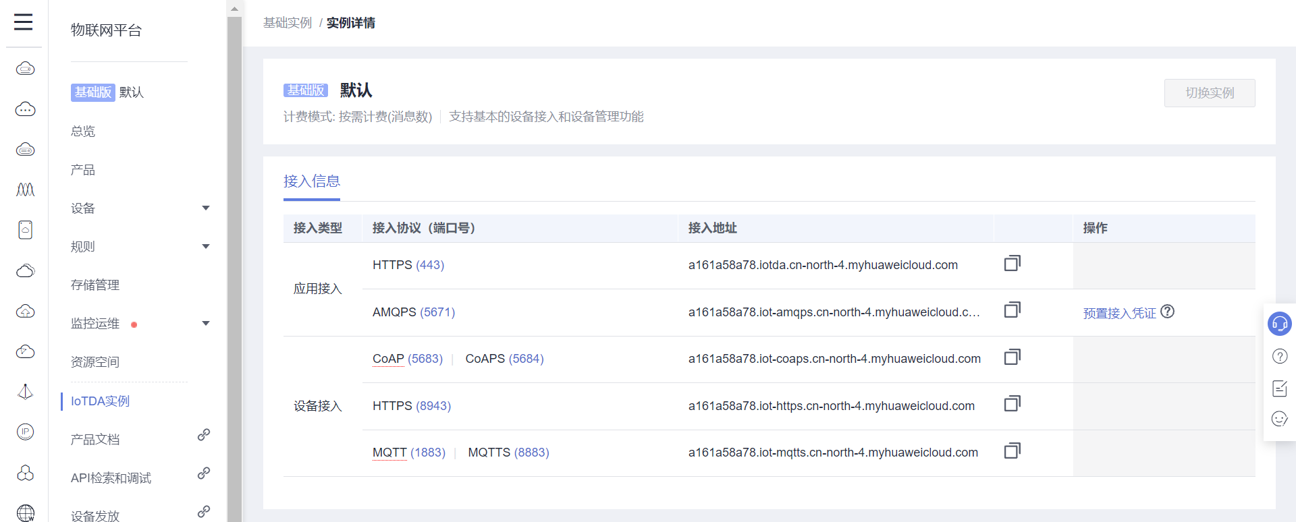The height and width of the screenshot is (522, 1296).
Task: Open the feedback edit-note icon
Action: pyautogui.click(x=1279, y=388)
